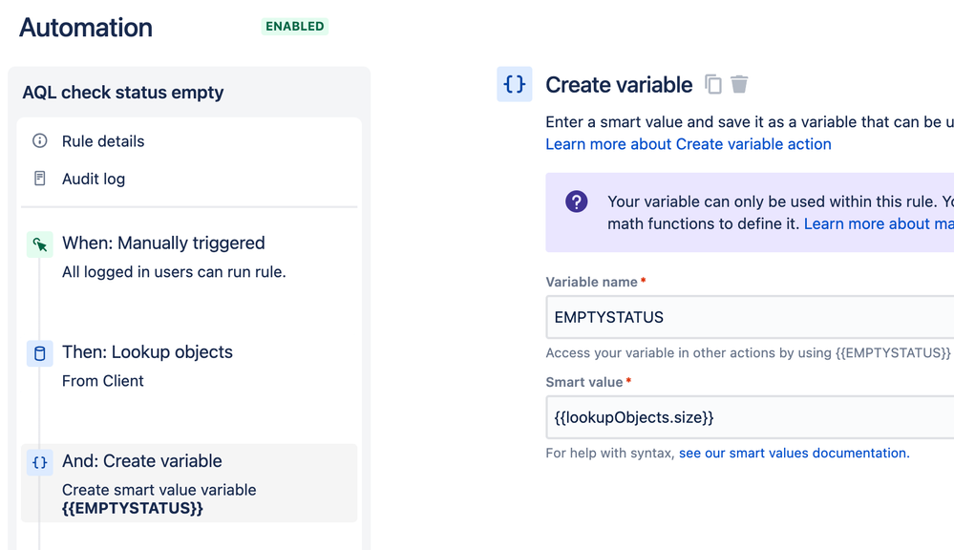Open the smart values documentation link

click(793, 454)
